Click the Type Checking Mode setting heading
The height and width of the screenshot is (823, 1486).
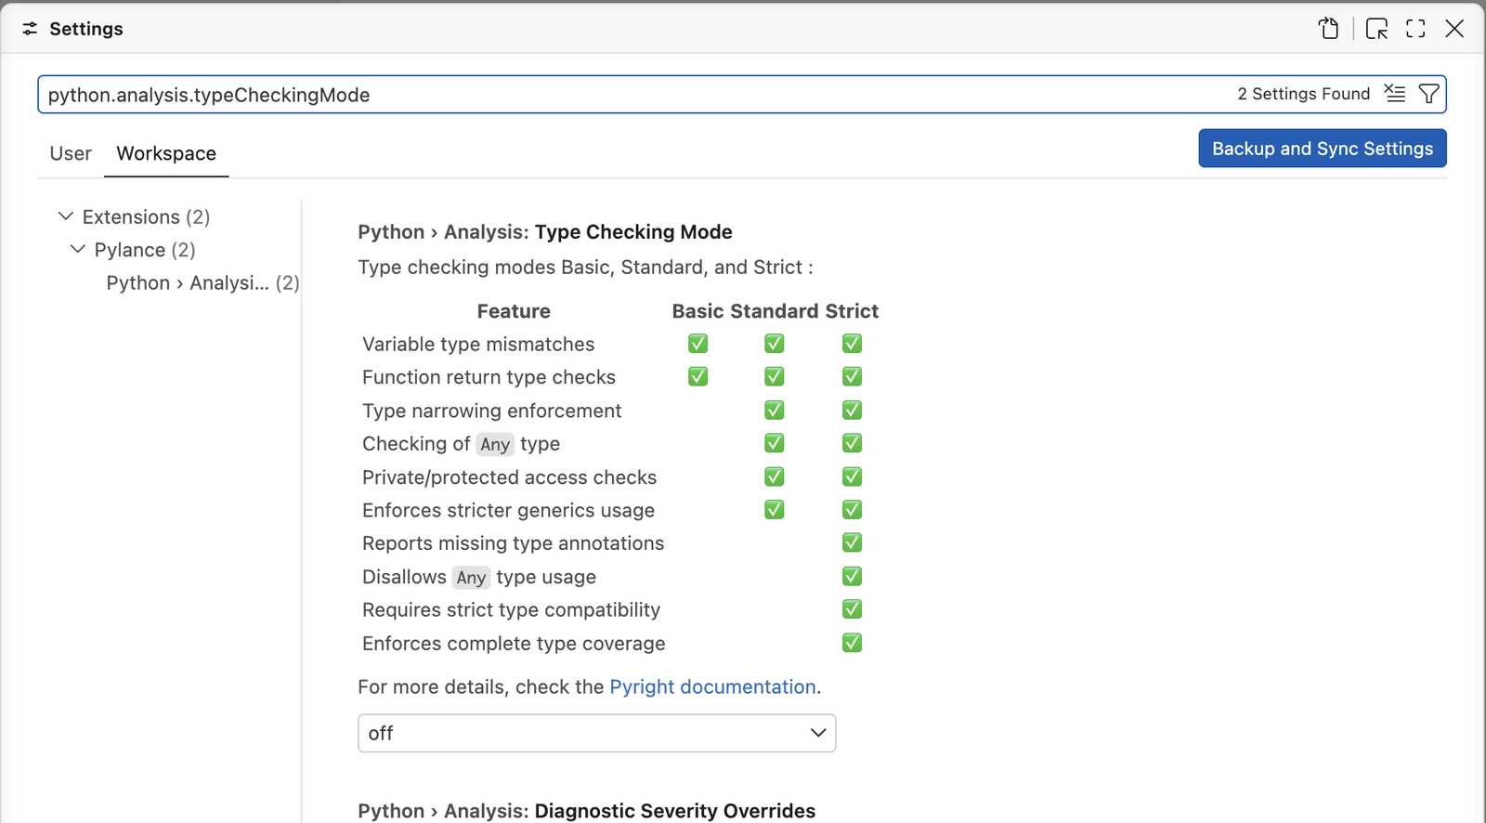pyautogui.click(x=545, y=231)
